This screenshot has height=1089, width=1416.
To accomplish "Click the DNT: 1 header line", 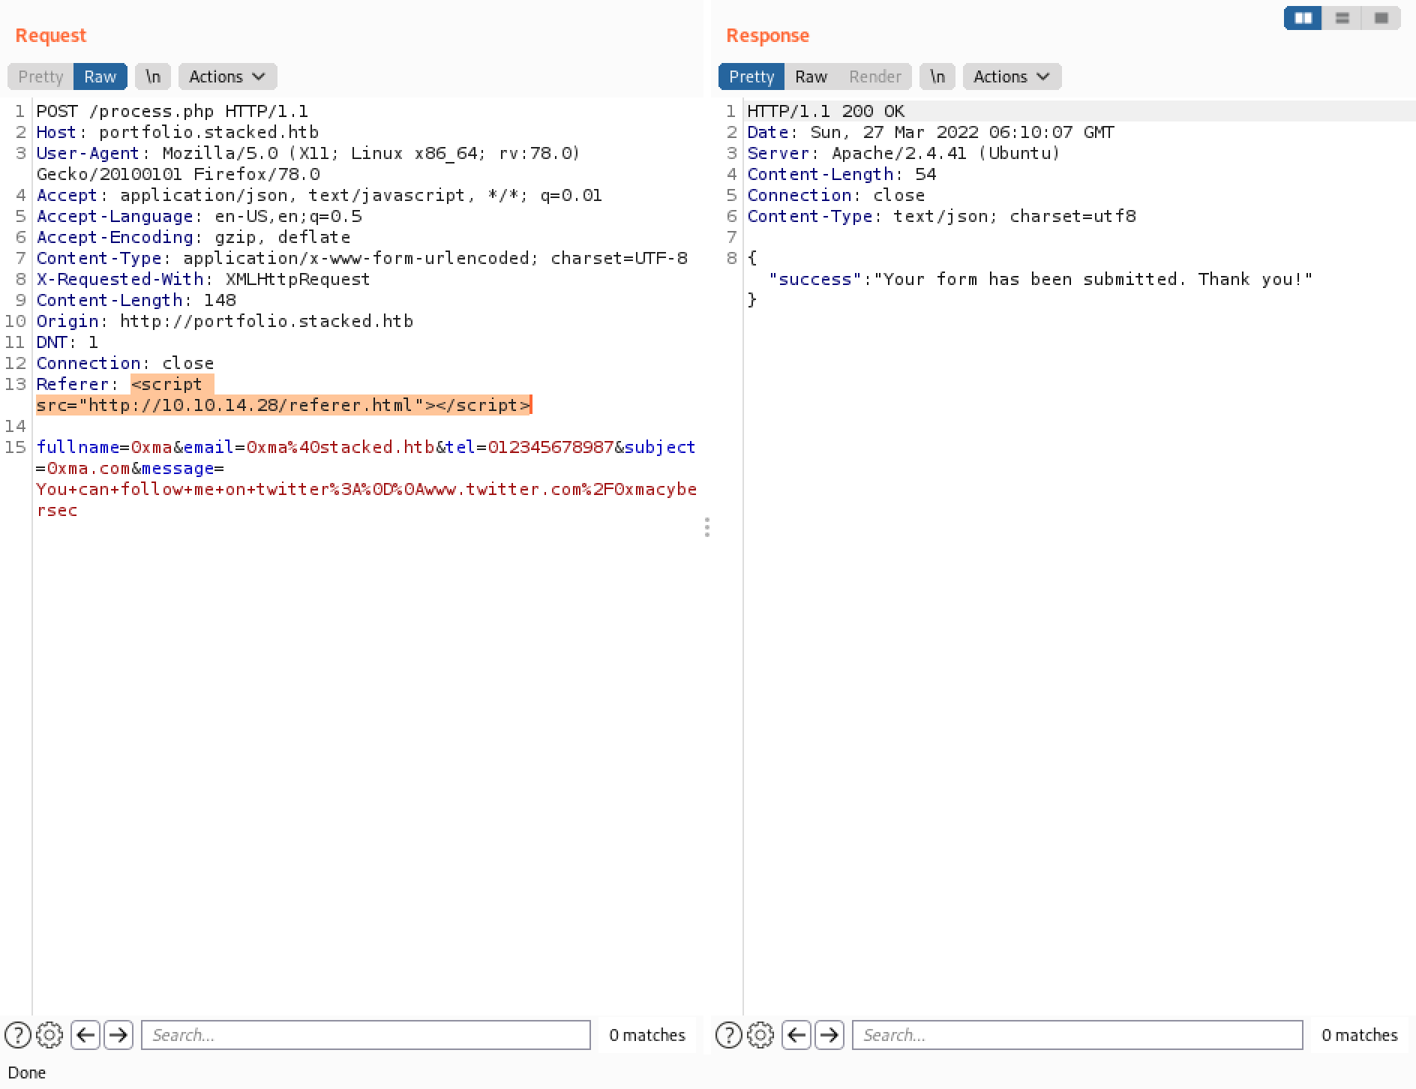I will 67,342.
